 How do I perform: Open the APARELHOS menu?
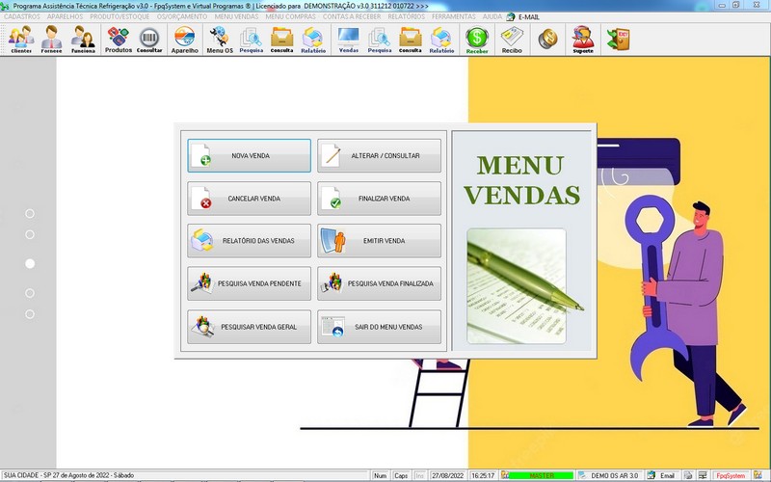(x=65, y=16)
